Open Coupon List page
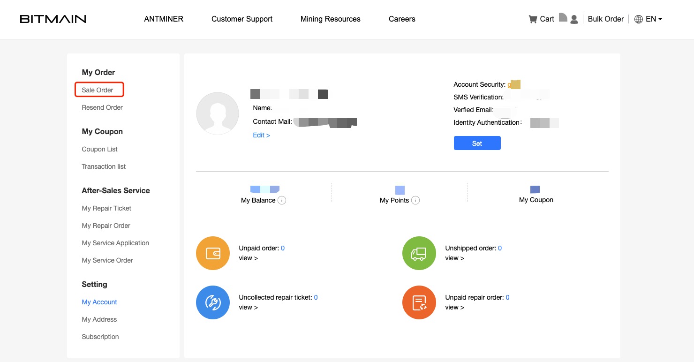The height and width of the screenshot is (362, 694). tap(99, 149)
